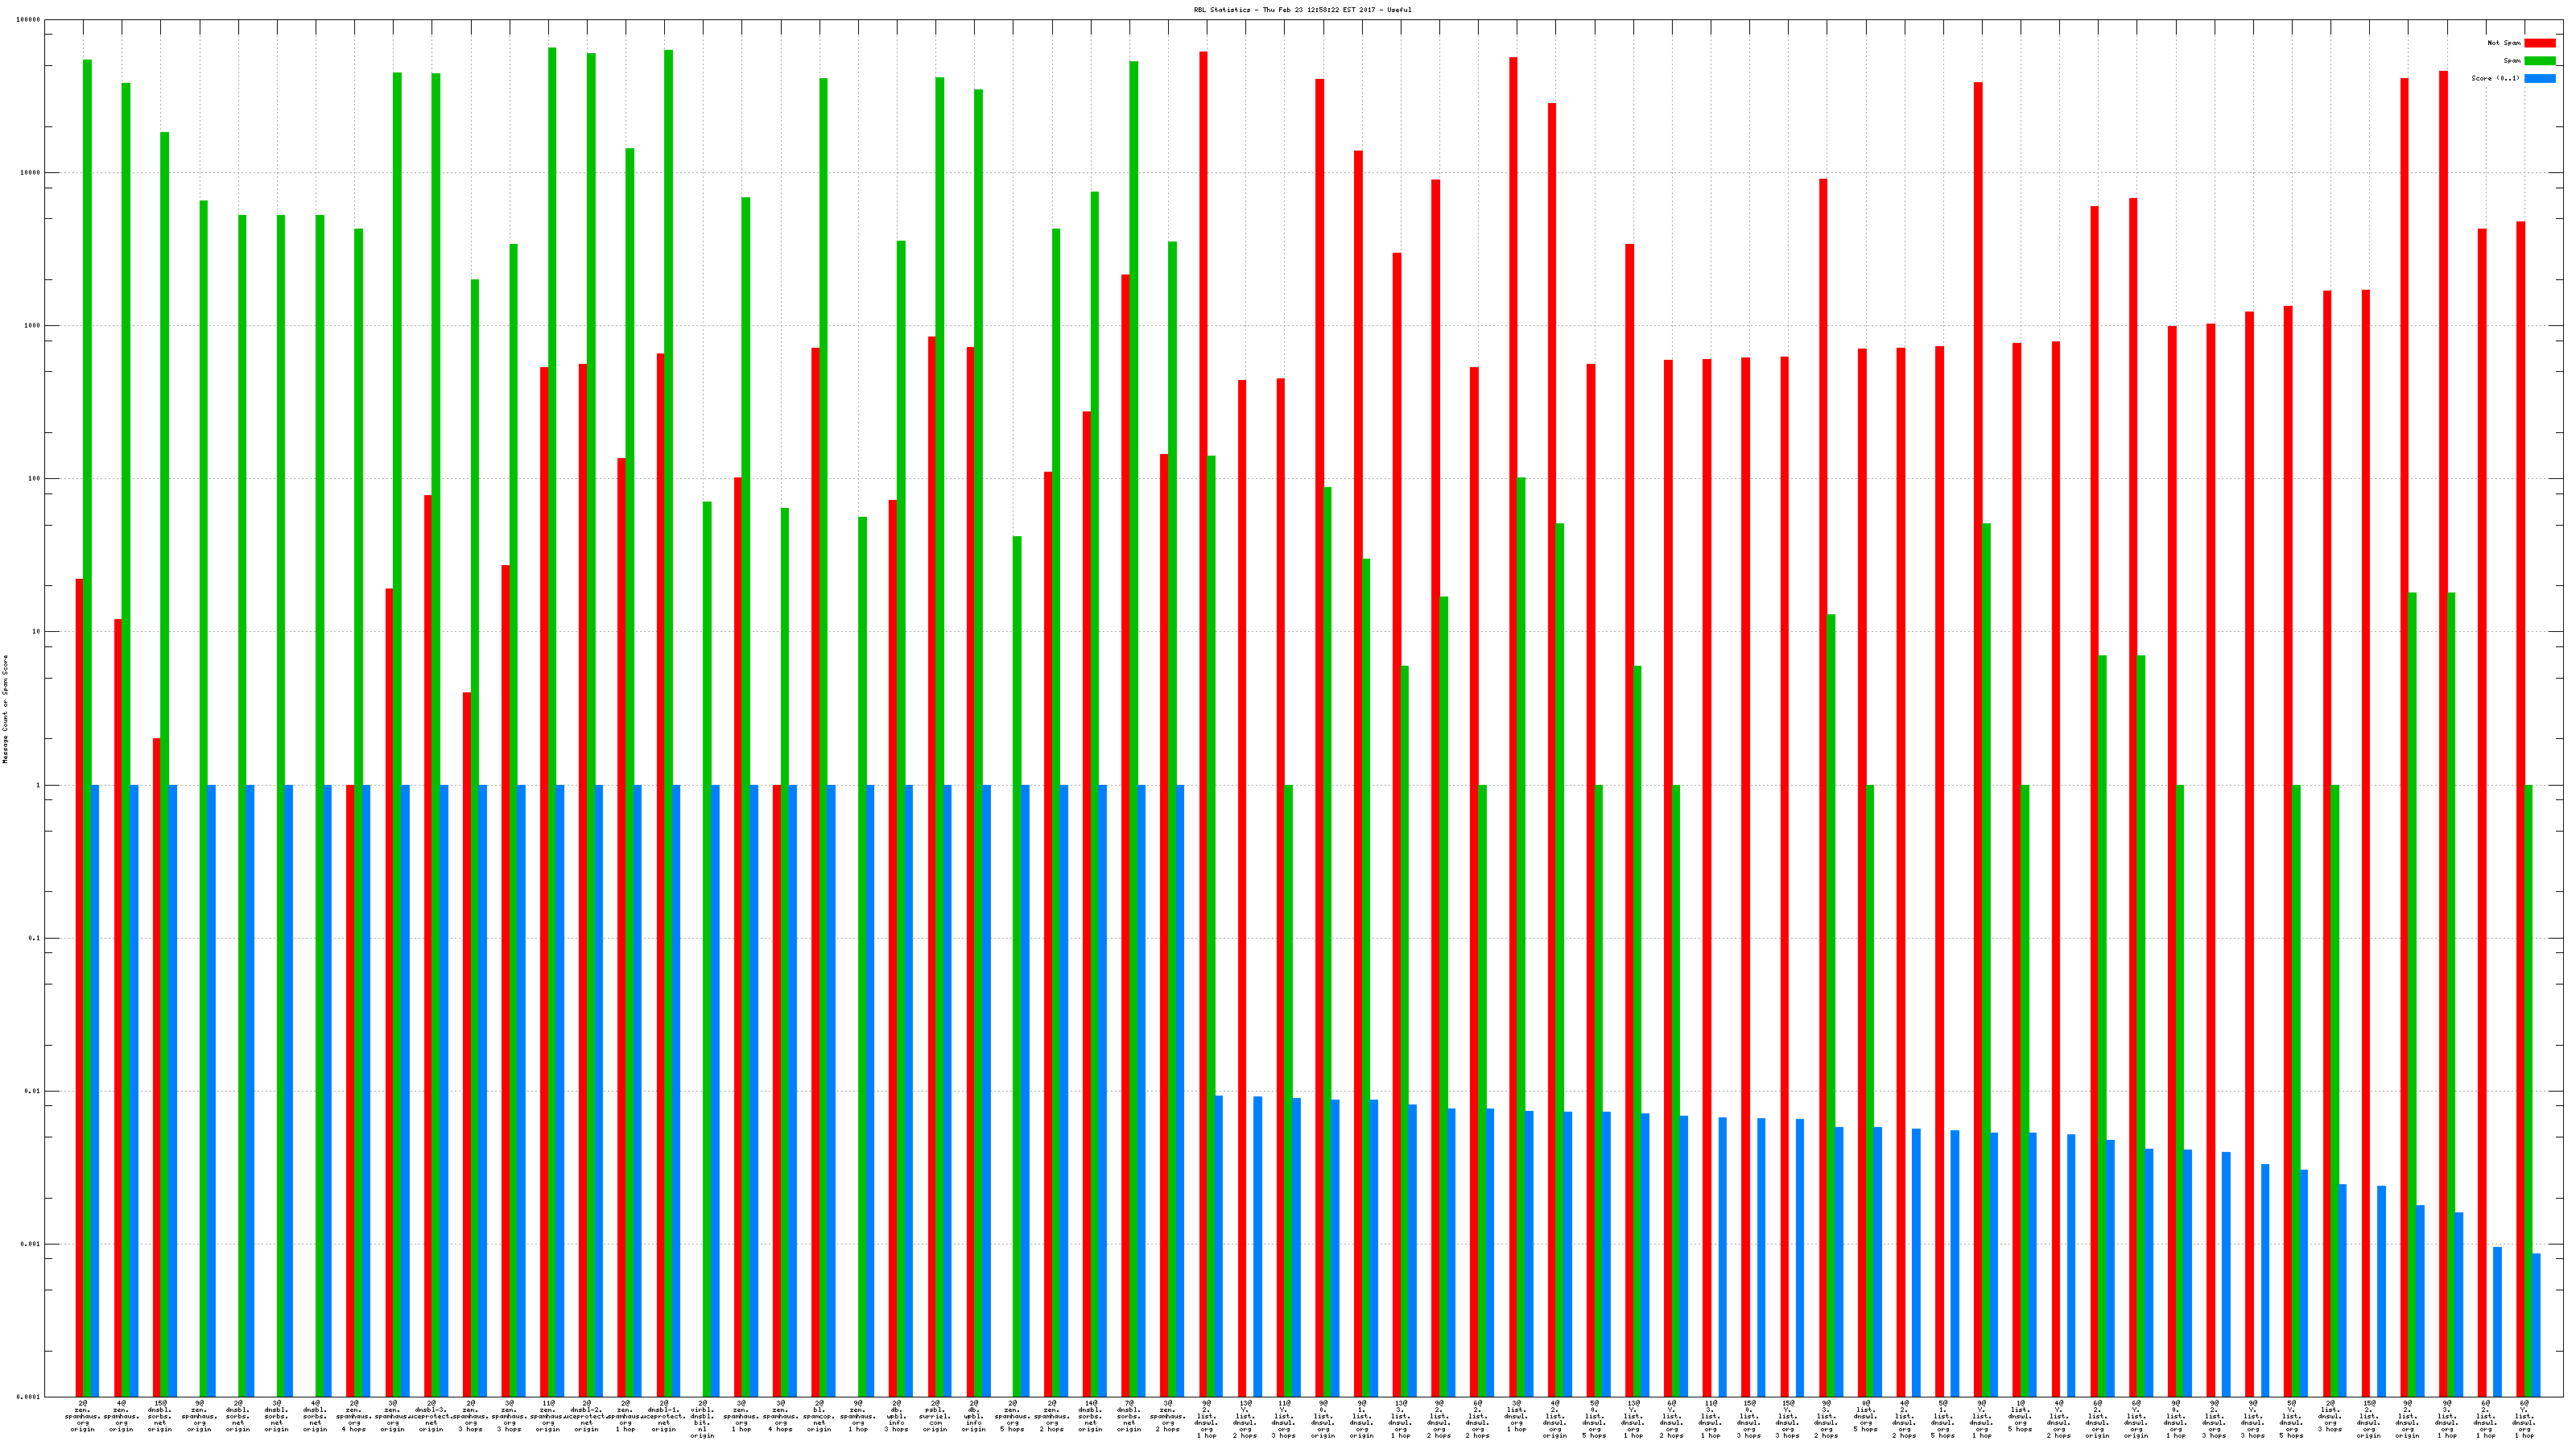The width and height of the screenshot is (2576, 1449).
Task: Click the 14@ dnsbl.sorbs.net origin x-axis label
Action: click(1090, 1416)
